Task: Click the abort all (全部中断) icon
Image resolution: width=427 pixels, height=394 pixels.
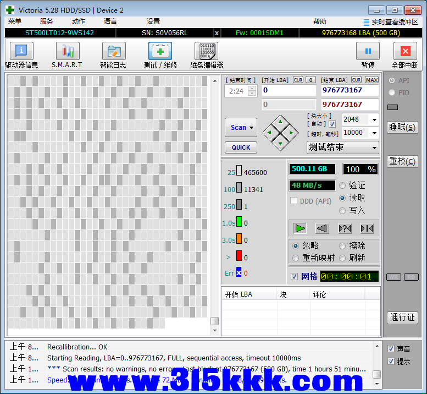Action: pyautogui.click(x=405, y=51)
